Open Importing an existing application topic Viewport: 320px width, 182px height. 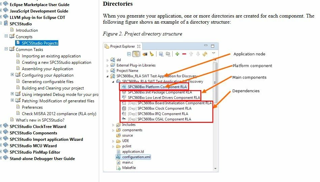51,56
